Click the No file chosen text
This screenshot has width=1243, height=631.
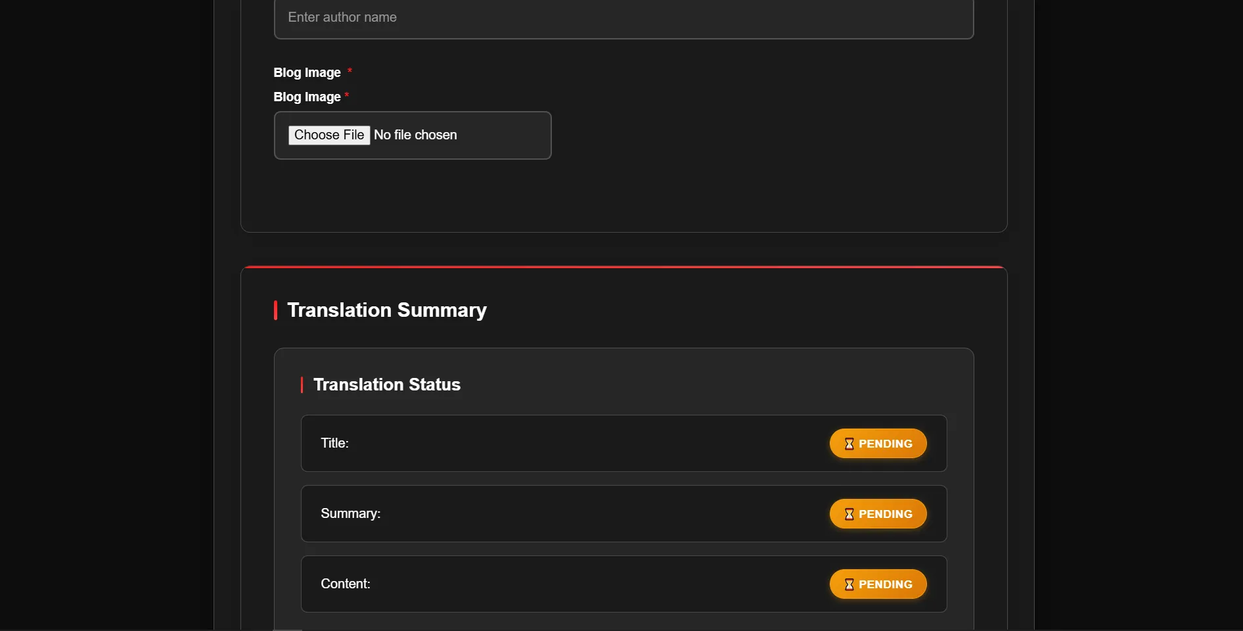click(x=415, y=135)
